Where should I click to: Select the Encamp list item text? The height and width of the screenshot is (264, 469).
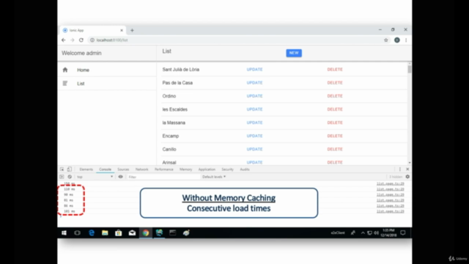click(171, 136)
